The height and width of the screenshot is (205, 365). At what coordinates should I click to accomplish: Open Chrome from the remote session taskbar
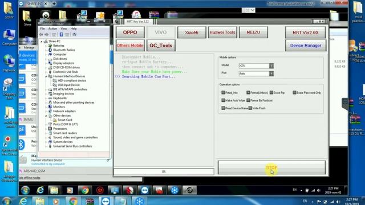tap(85, 190)
